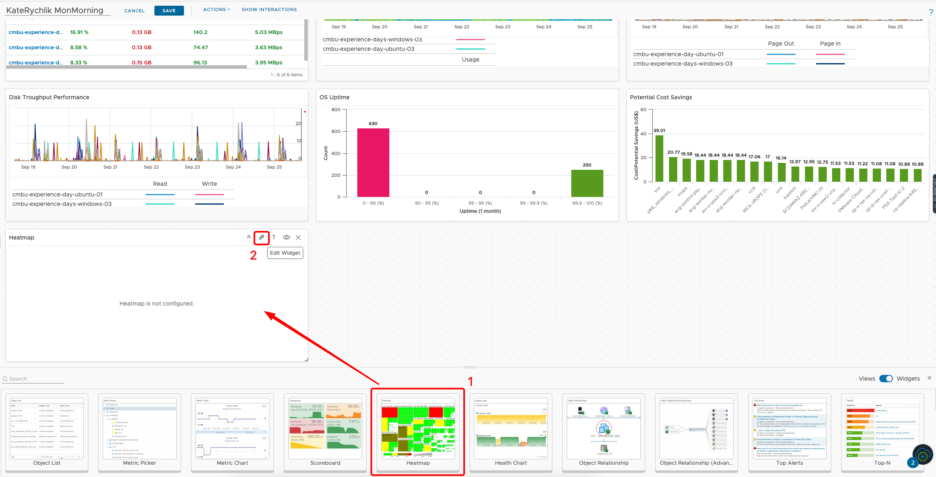Click the blue notification badge bottom right
Image resolution: width=936 pixels, height=477 pixels.
point(913,463)
